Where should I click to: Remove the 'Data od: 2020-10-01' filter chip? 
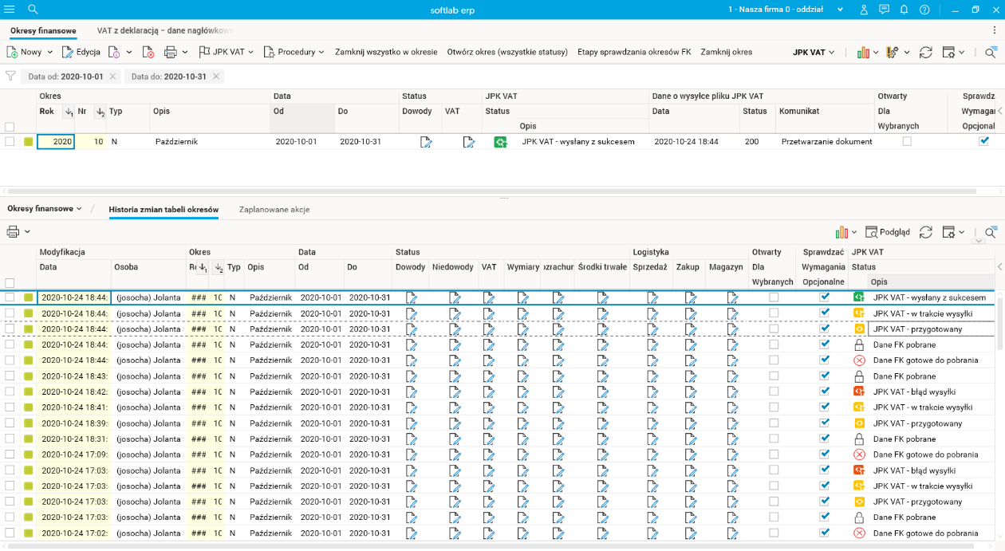pyautogui.click(x=113, y=77)
